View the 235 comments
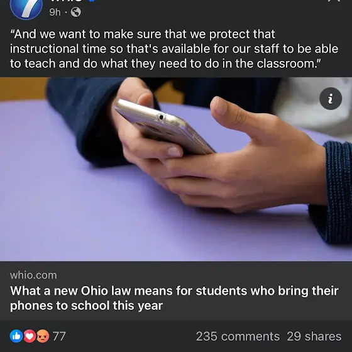 [238, 336]
